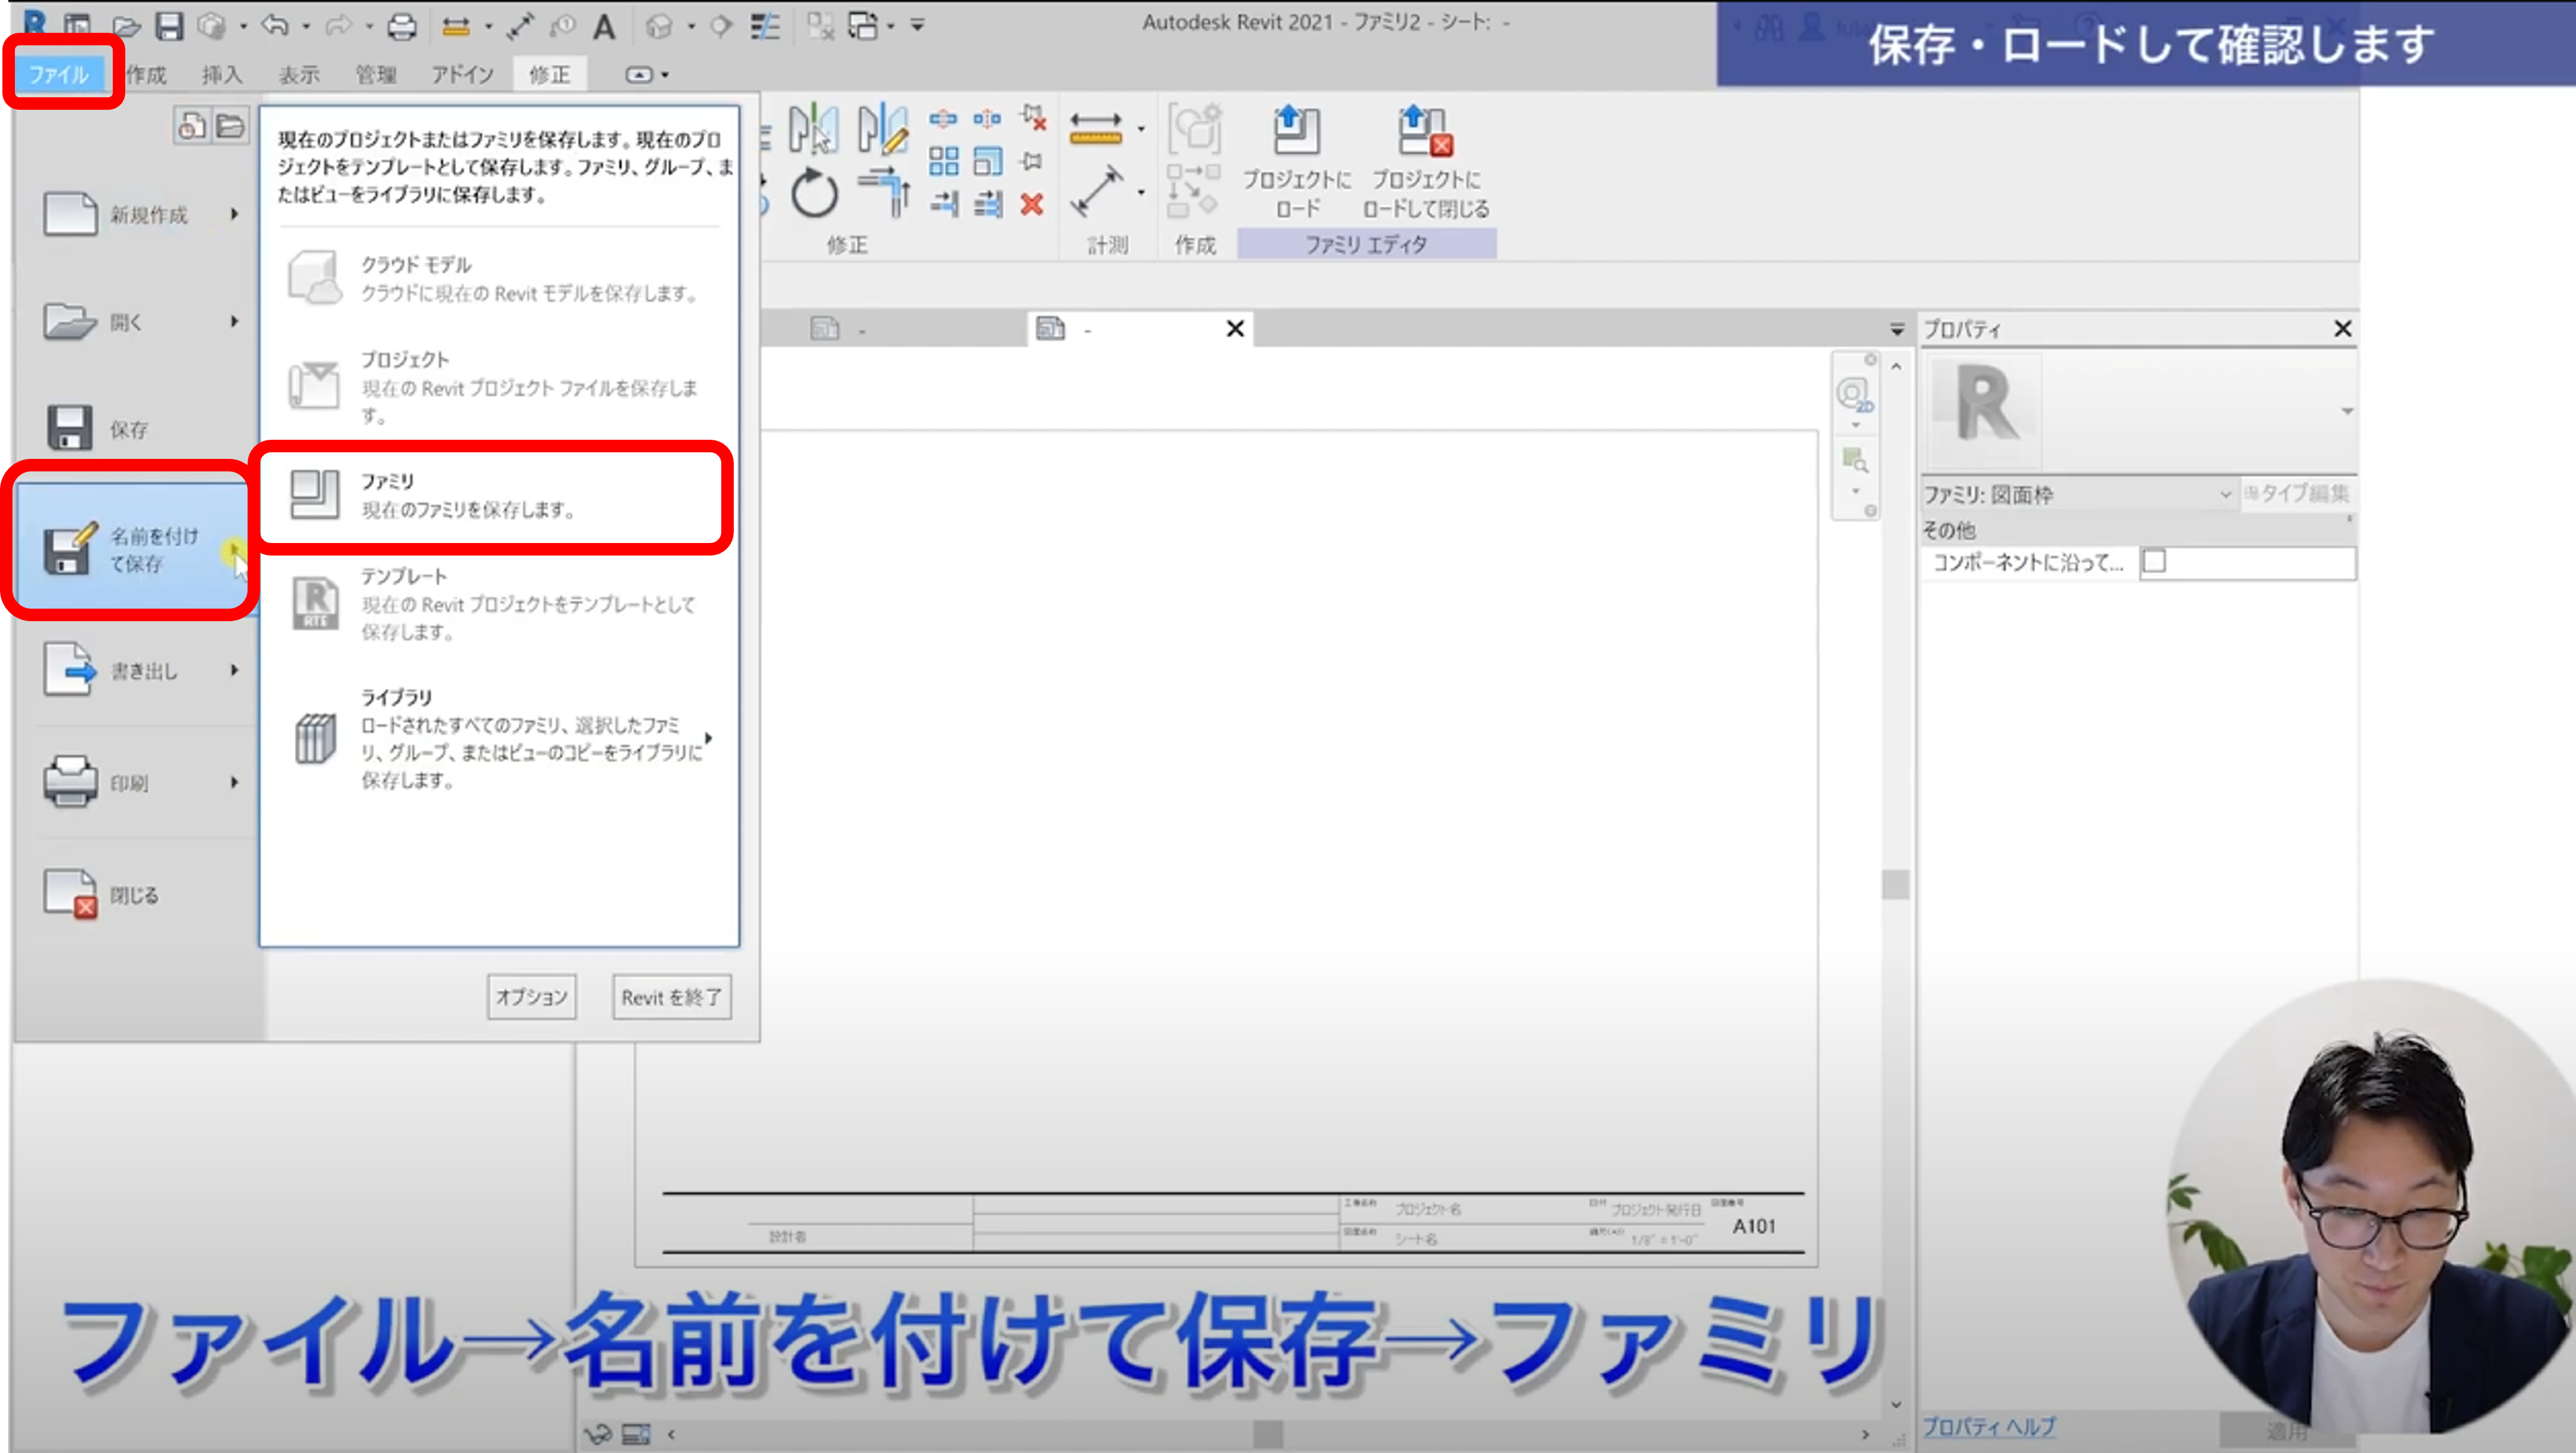
Task: Open the ファミリ: 図面枠 dropdown
Action: point(2224,494)
